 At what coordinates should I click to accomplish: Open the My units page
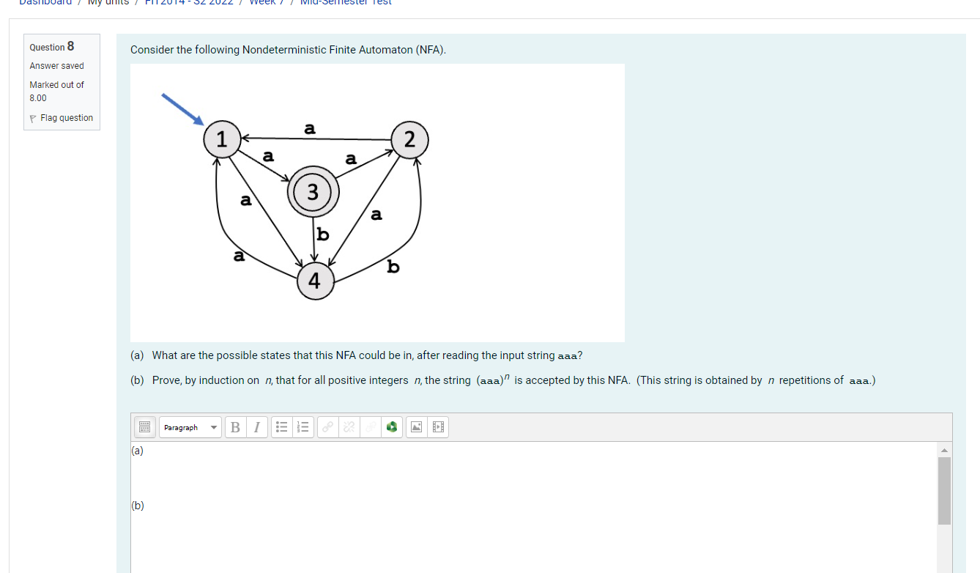(x=108, y=3)
